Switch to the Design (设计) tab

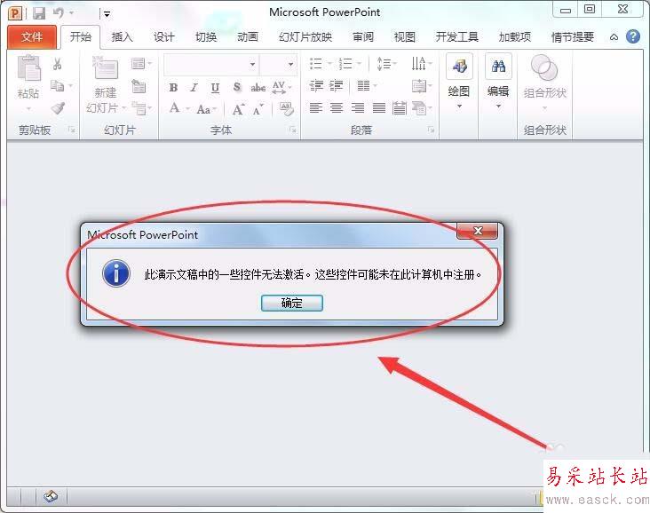(163, 37)
